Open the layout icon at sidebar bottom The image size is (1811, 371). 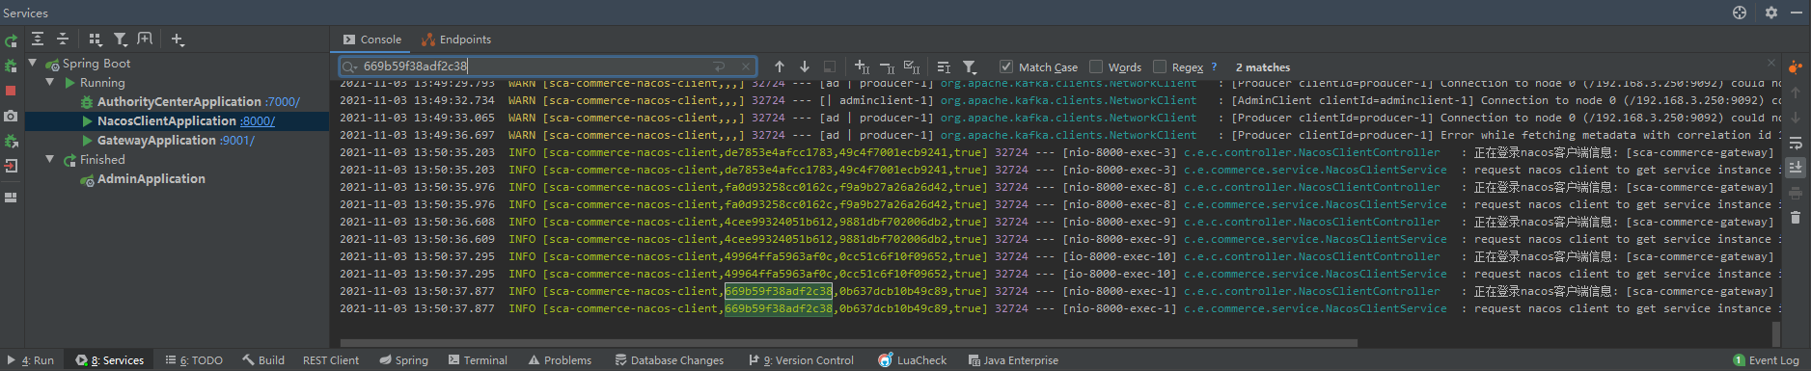11,198
